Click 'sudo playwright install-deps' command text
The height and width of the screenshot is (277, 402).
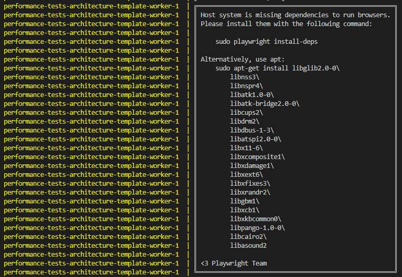coord(266,42)
